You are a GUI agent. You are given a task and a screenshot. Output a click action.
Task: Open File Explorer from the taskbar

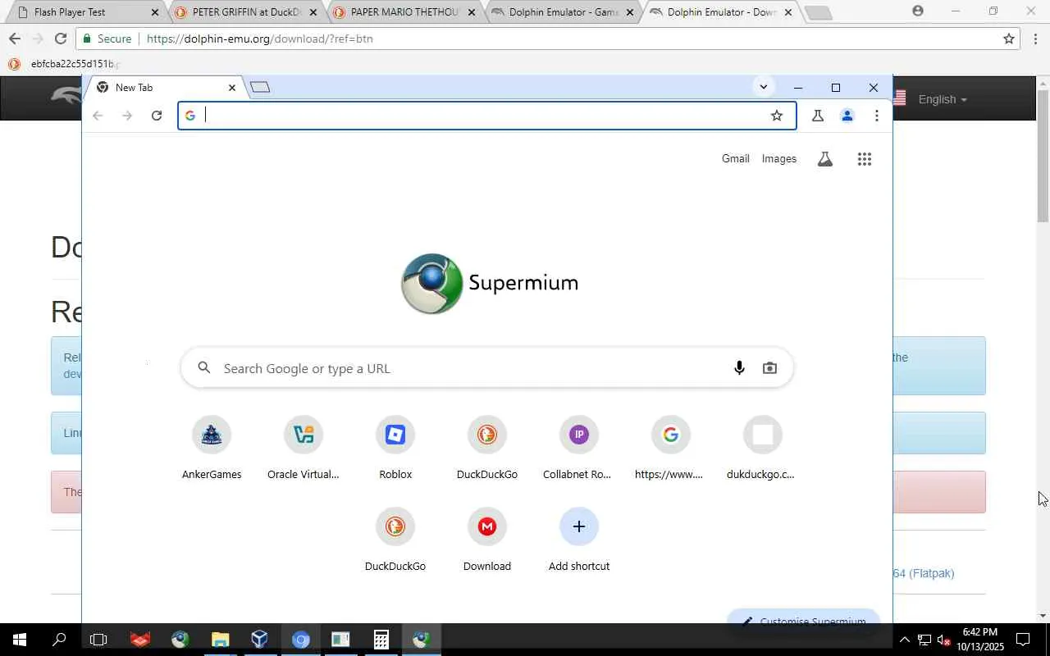click(220, 640)
